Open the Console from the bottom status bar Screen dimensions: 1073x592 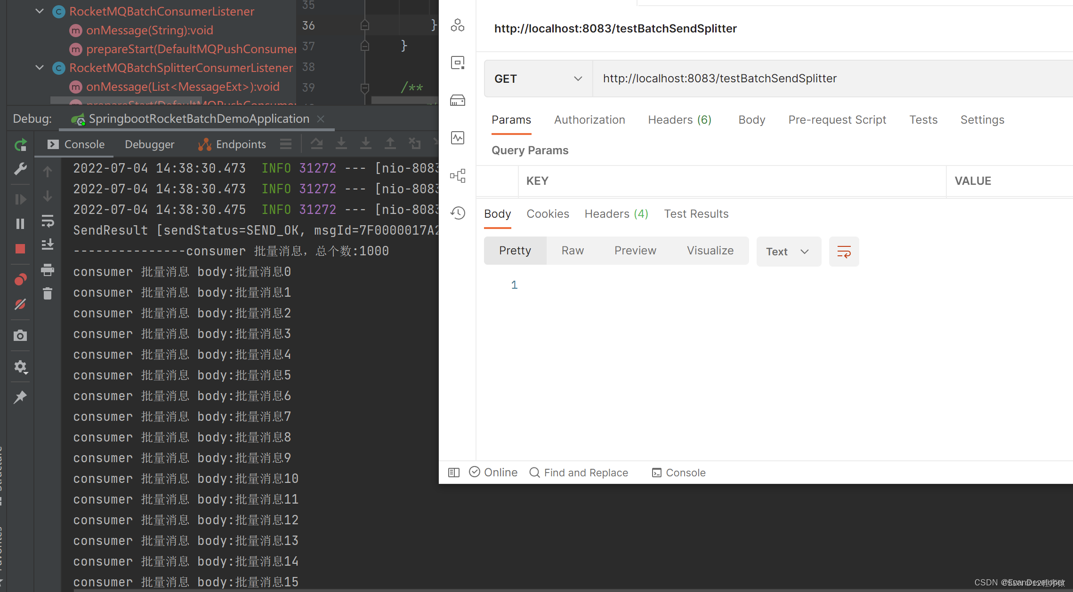(678, 472)
